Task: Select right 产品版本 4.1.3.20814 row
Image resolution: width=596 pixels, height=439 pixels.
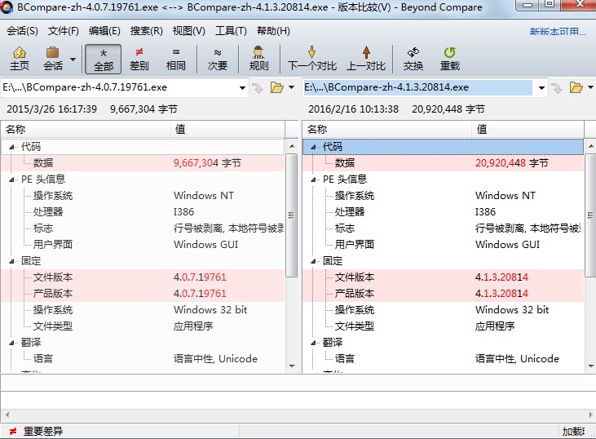Action: [x=444, y=294]
